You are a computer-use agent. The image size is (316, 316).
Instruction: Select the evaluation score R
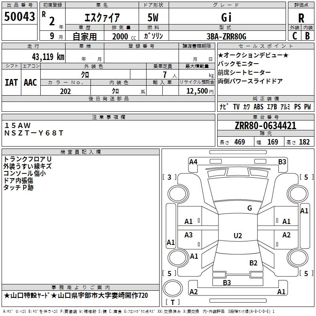click(301, 18)
